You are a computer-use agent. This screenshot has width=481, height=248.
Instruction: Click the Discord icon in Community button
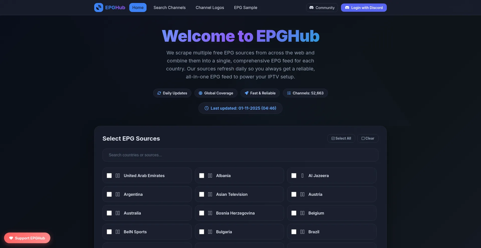(x=311, y=8)
